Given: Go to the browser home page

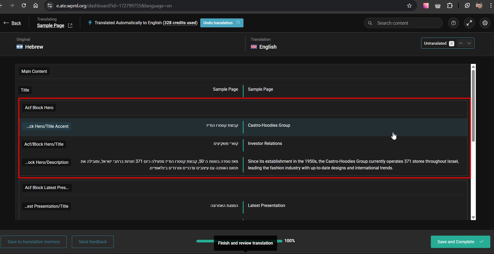Looking at the screenshot, I should click(36, 6).
